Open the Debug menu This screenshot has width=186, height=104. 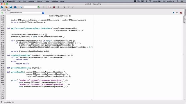point(40,1)
